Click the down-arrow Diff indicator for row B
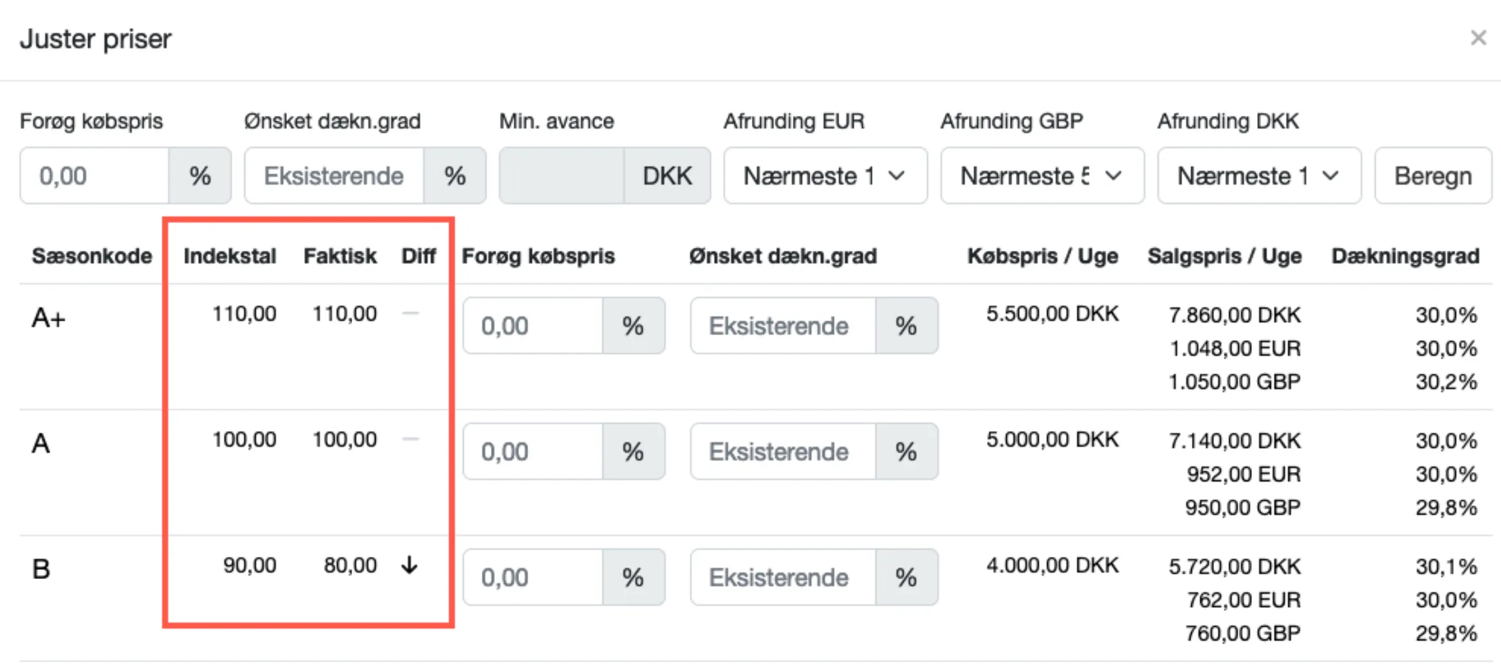This screenshot has height=669, width=1501. point(409,566)
